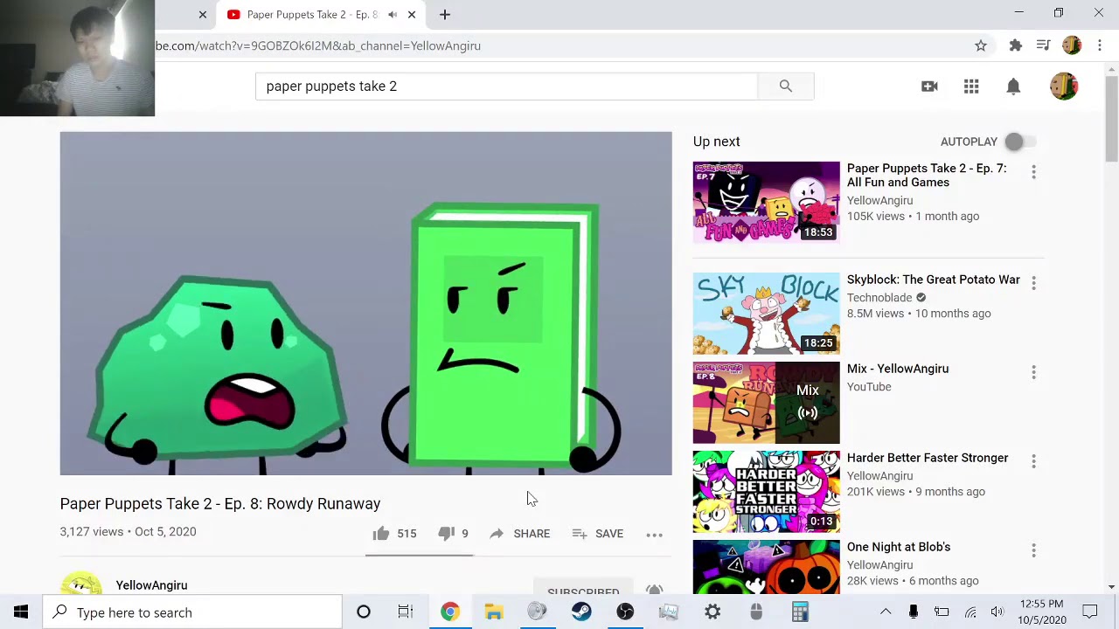This screenshot has width=1119, height=629.
Task: Open options for One Night at Blob's
Action: (1033, 550)
